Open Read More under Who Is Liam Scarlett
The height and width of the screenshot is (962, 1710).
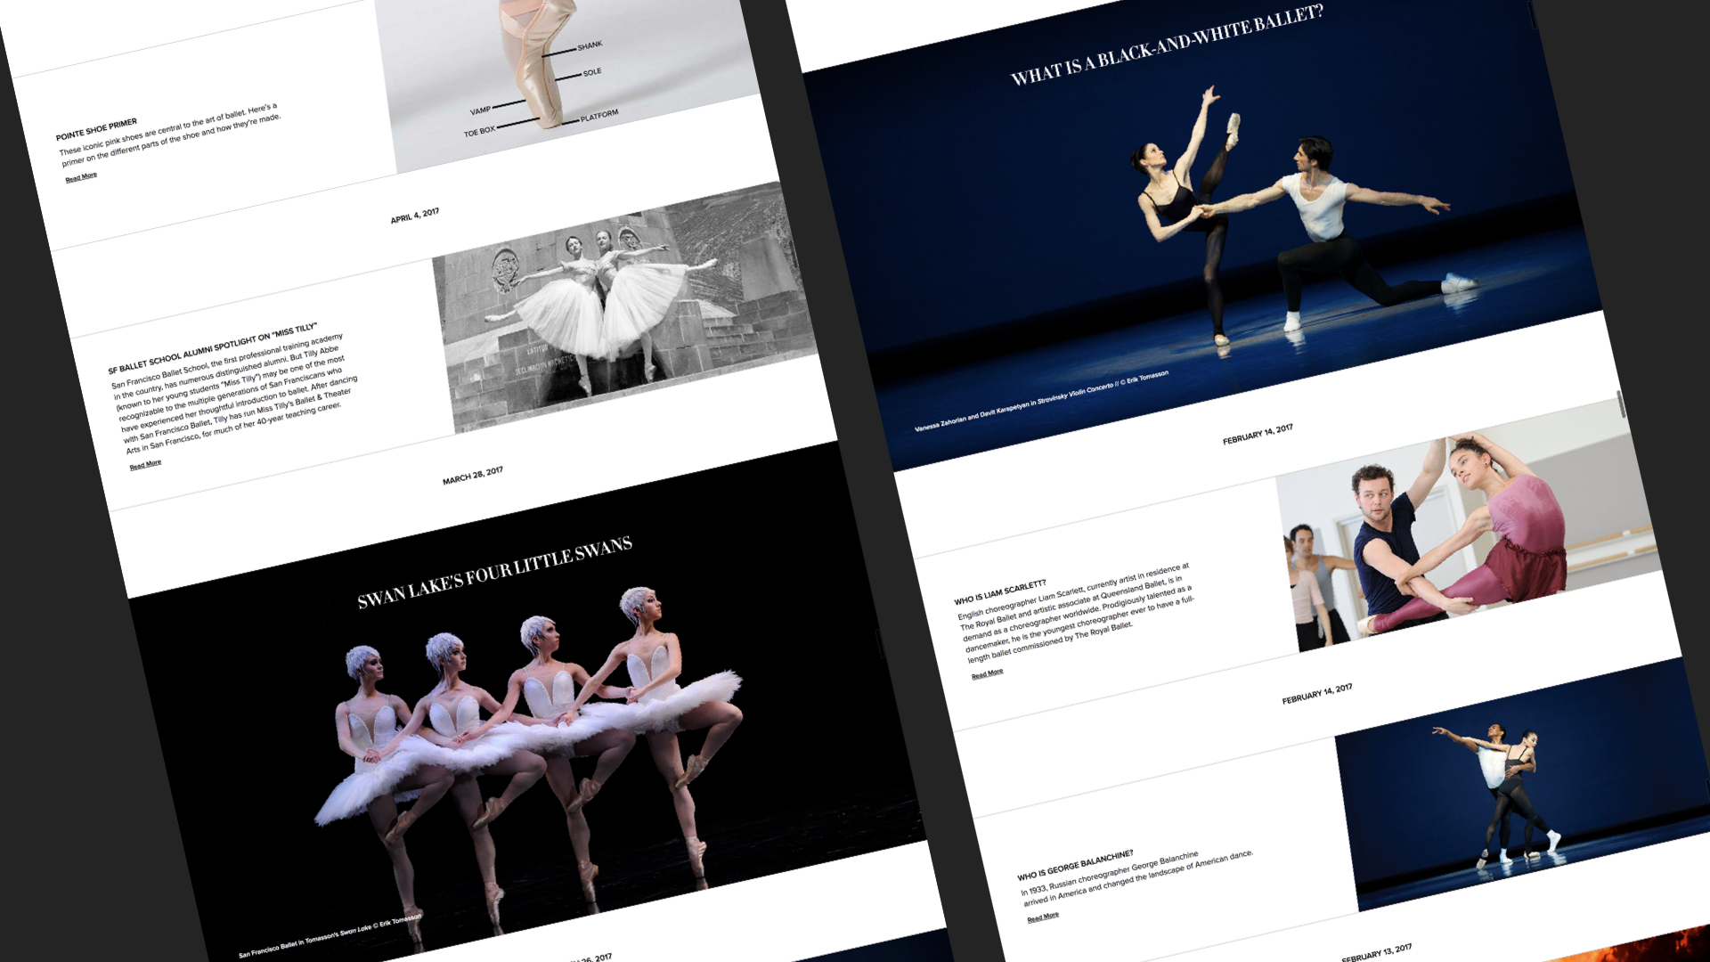coord(987,674)
